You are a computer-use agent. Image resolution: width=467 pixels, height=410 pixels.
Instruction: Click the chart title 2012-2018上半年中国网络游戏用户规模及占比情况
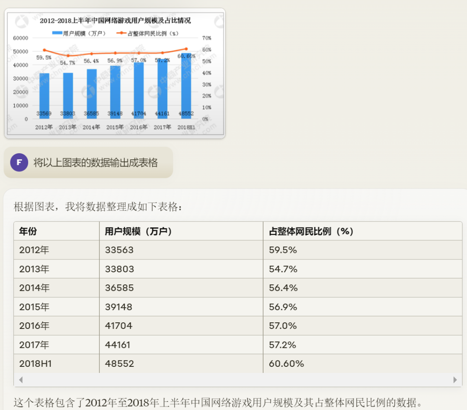click(x=115, y=20)
